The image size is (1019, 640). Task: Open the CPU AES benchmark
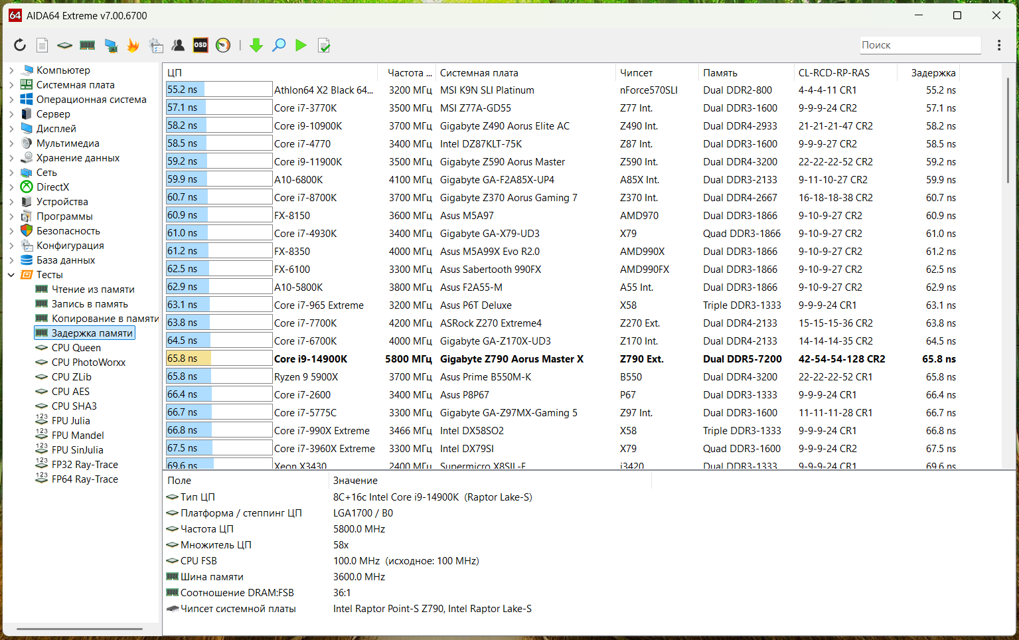click(x=70, y=392)
